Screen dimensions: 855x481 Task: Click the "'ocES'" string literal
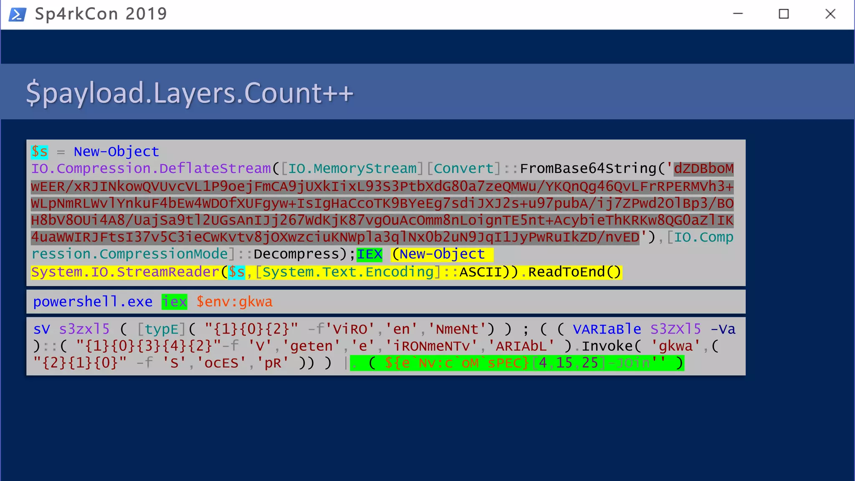click(222, 363)
